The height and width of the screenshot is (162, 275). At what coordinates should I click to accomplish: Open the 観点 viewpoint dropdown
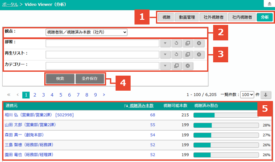(x=86, y=32)
